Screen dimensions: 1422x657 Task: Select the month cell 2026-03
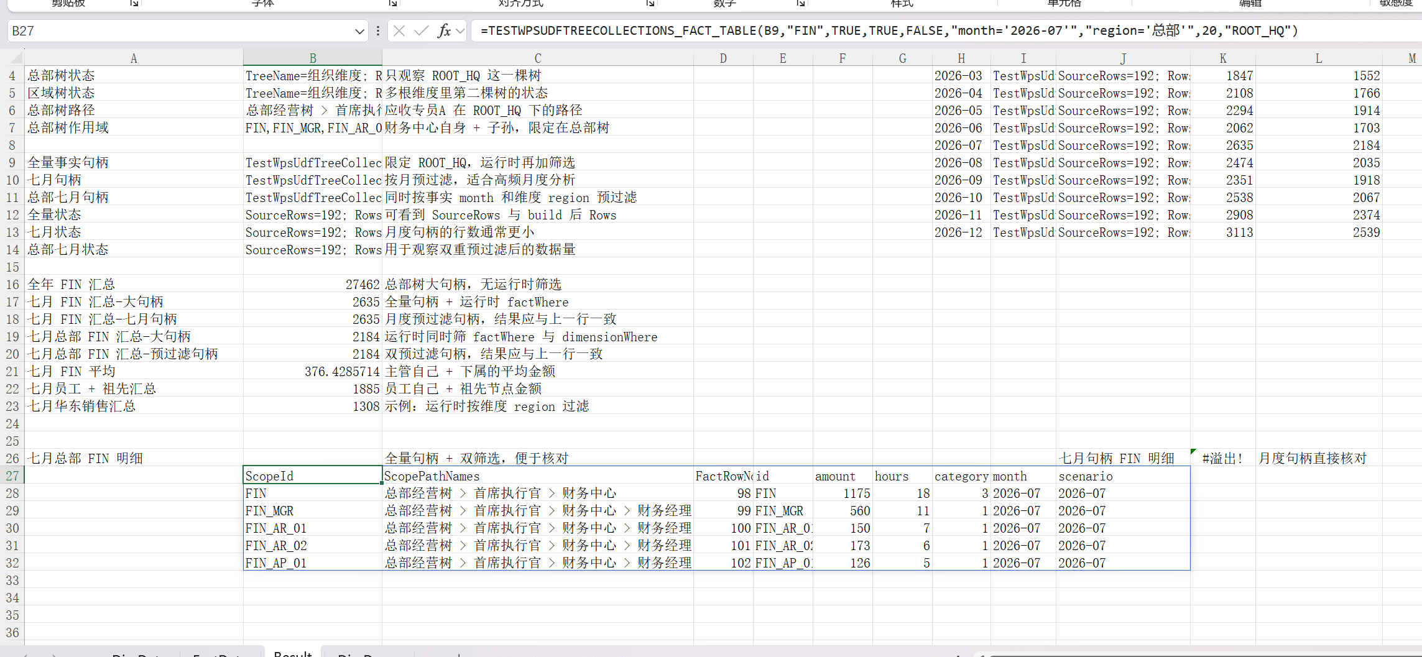point(961,75)
